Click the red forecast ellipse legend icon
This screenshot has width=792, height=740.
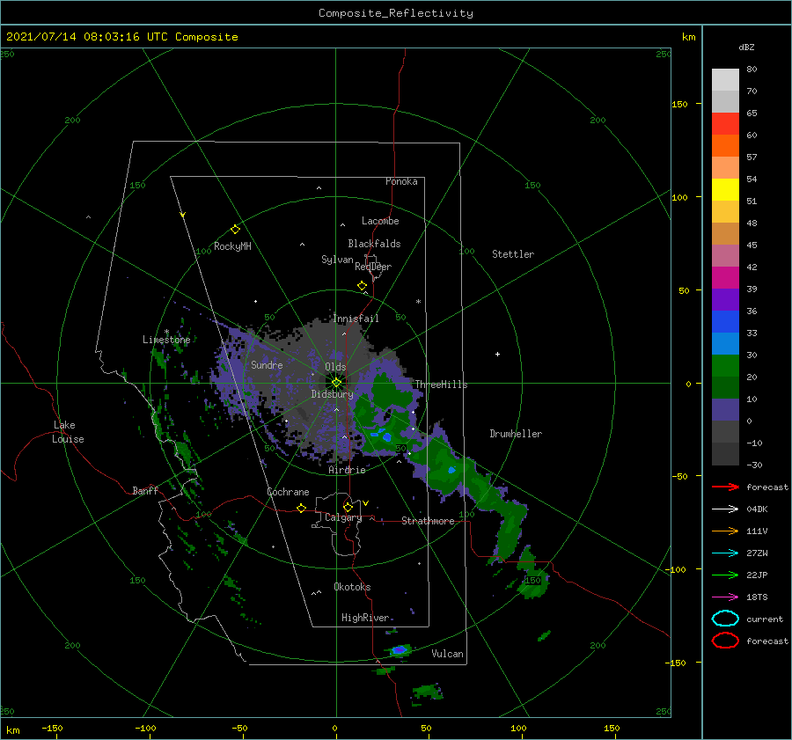pyautogui.click(x=725, y=641)
